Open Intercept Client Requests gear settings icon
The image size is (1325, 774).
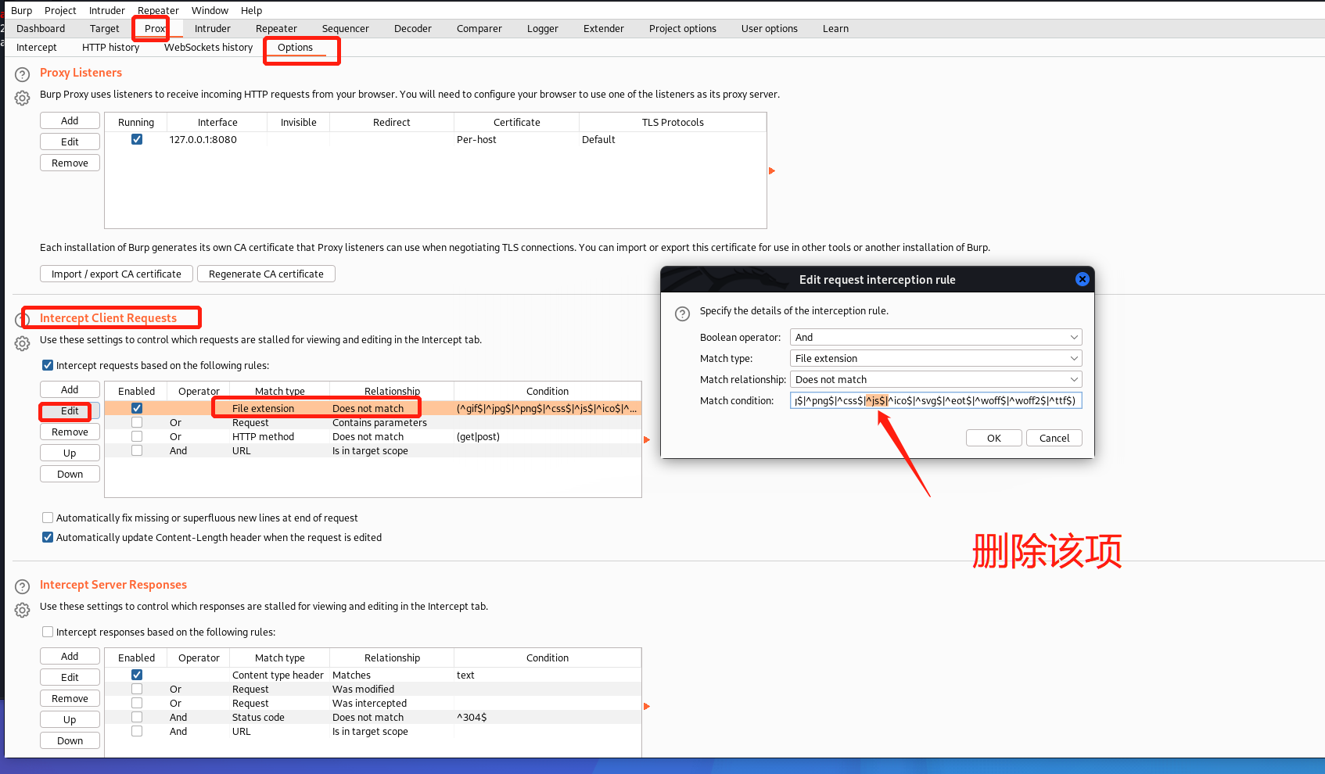(x=23, y=344)
